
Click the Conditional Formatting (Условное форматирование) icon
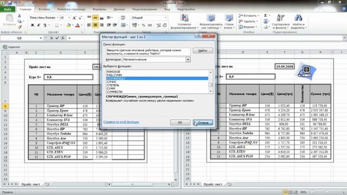[x=184, y=18]
